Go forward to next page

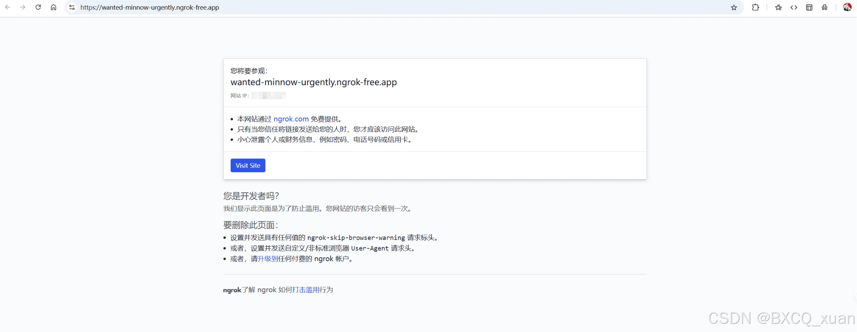point(23,7)
